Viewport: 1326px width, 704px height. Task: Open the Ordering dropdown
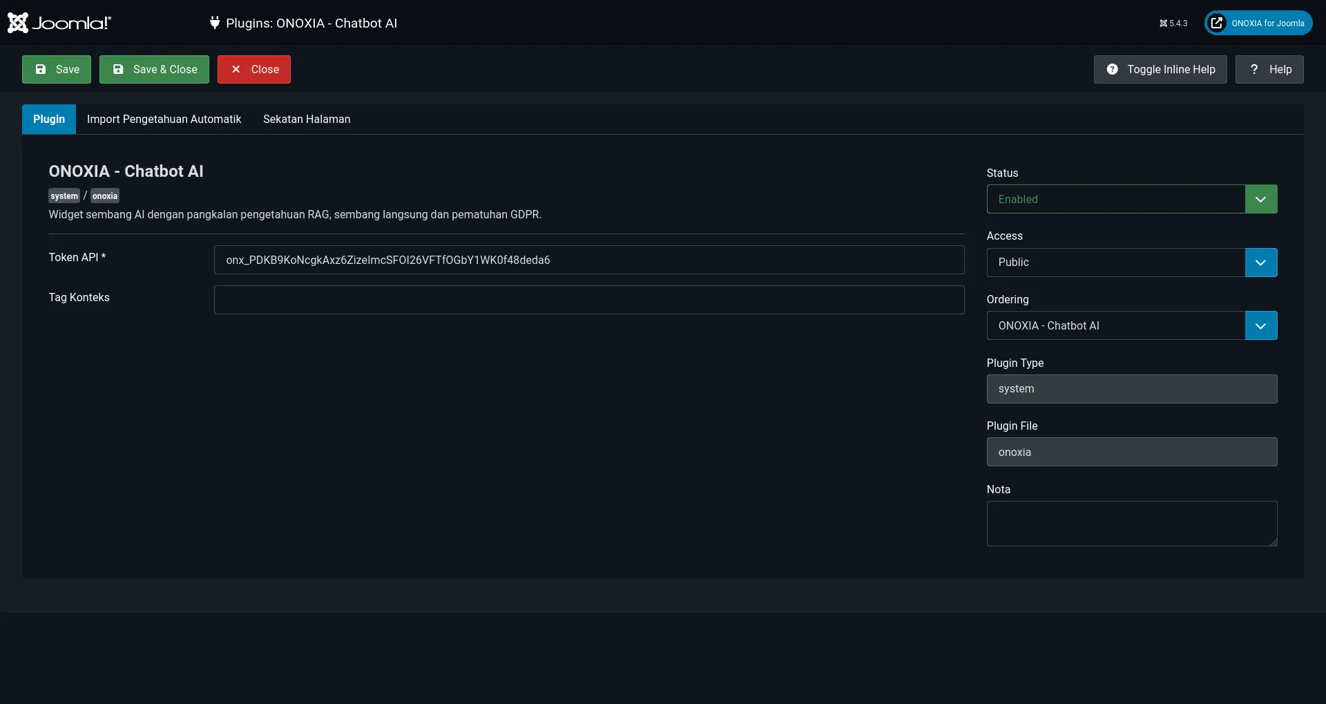click(1132, 325)
